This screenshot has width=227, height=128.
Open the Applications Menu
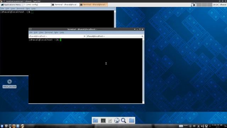(11, 5)
